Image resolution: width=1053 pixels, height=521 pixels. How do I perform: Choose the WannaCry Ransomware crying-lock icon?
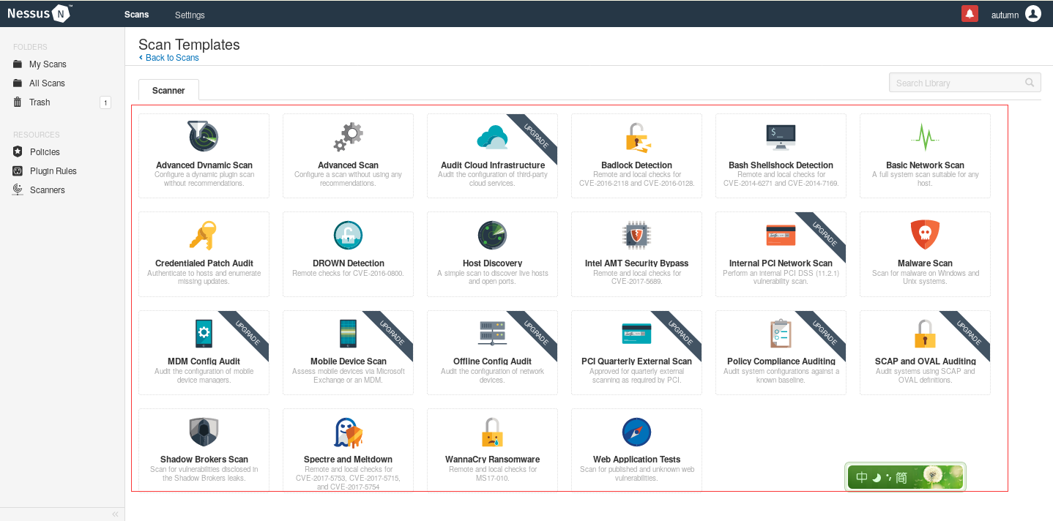(492, 432)
